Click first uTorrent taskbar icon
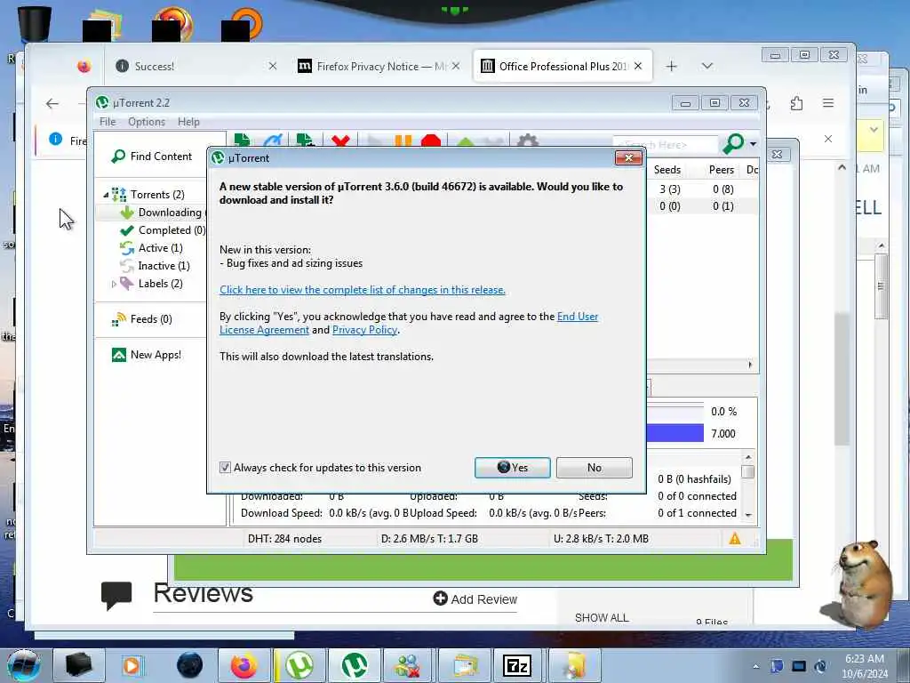910x683 pixels. coord(299,665)
